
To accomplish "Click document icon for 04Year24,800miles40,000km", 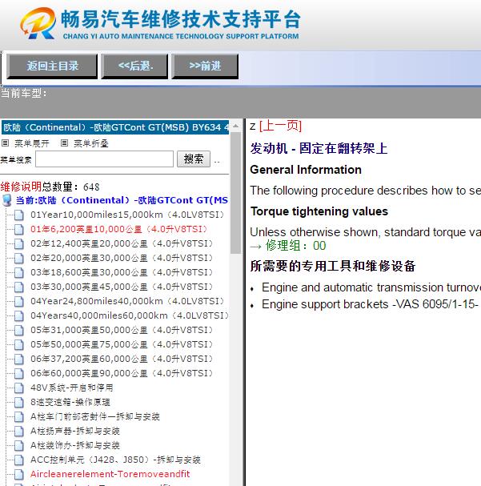I will [19, 301].
